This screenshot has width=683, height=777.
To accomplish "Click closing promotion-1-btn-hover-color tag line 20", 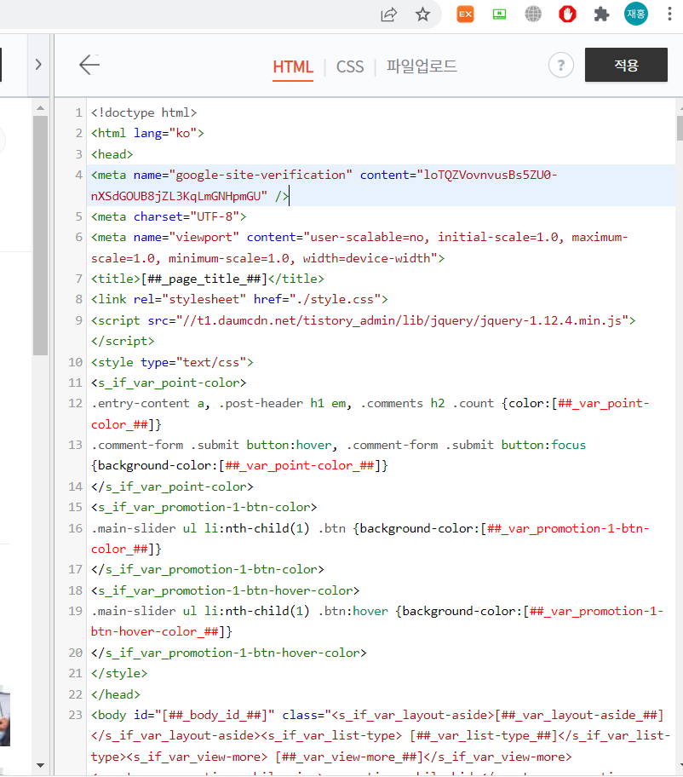I will [x=228, y=653].
